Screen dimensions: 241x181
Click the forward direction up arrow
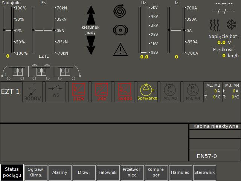(91, 15)
